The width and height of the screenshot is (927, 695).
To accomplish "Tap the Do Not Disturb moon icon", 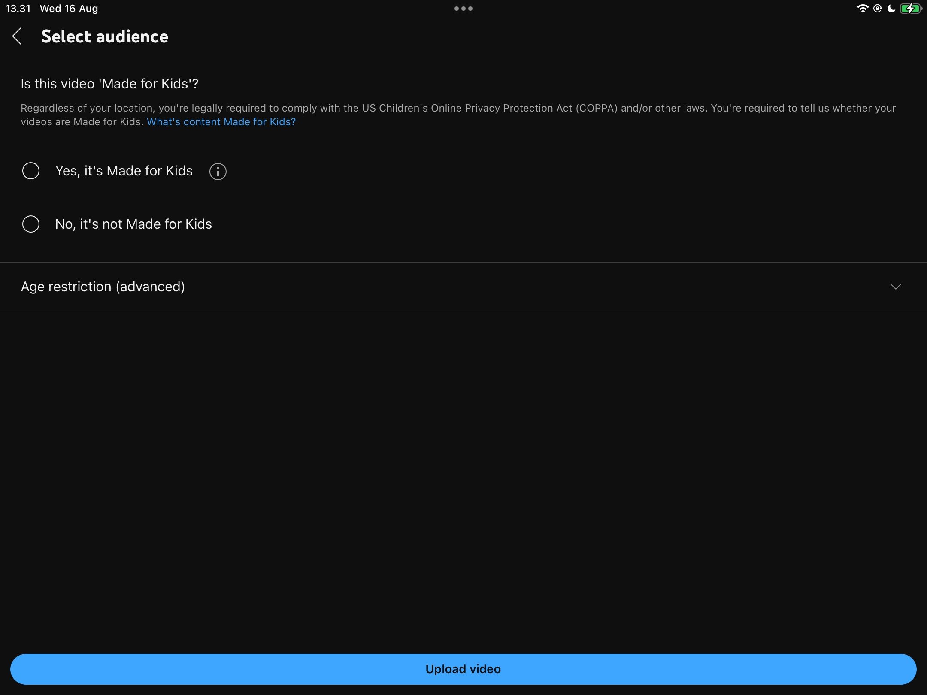I will [891, 9].
